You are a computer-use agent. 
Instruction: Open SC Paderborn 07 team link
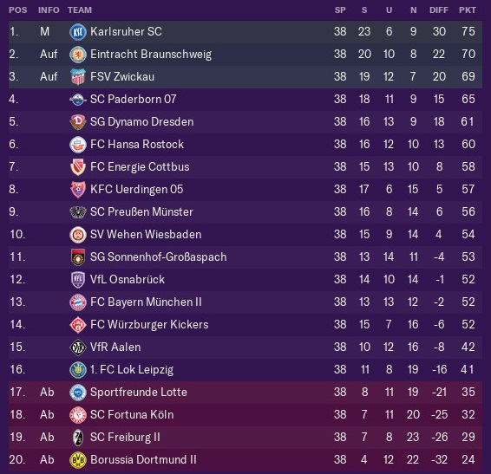click(133, 99)
